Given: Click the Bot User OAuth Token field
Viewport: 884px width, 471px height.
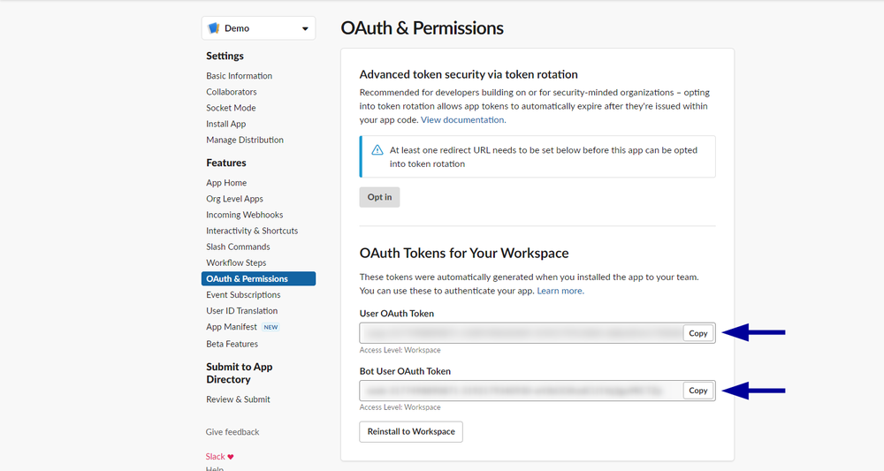Looking at the screenshot, I should tap(521, 391).
